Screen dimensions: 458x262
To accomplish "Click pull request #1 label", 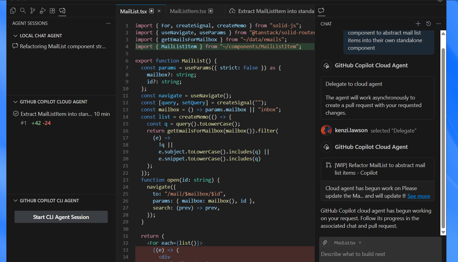I will pyautogui.click(x=24, y=123).
